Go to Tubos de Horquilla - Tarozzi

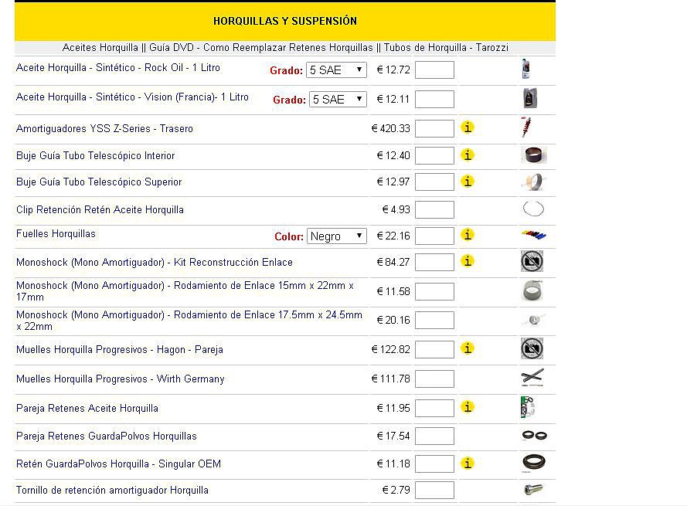point(447,47)
